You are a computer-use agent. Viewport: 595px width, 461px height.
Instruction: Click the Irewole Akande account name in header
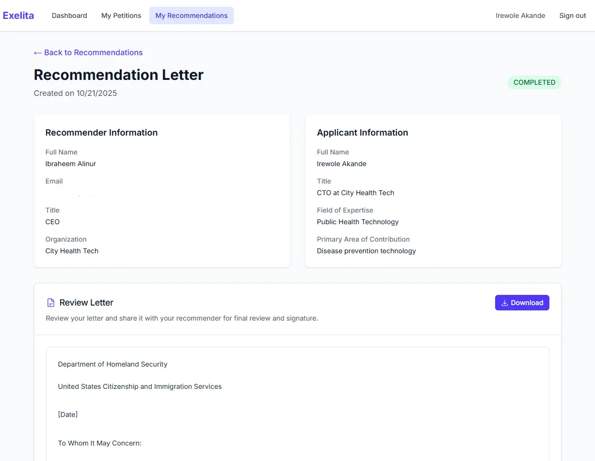[x=520, y=15]
